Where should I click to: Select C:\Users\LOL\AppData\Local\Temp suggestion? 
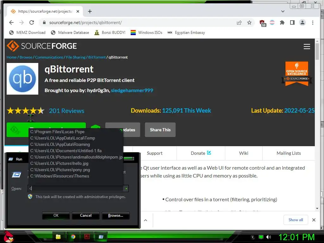(x=76, y=138)
